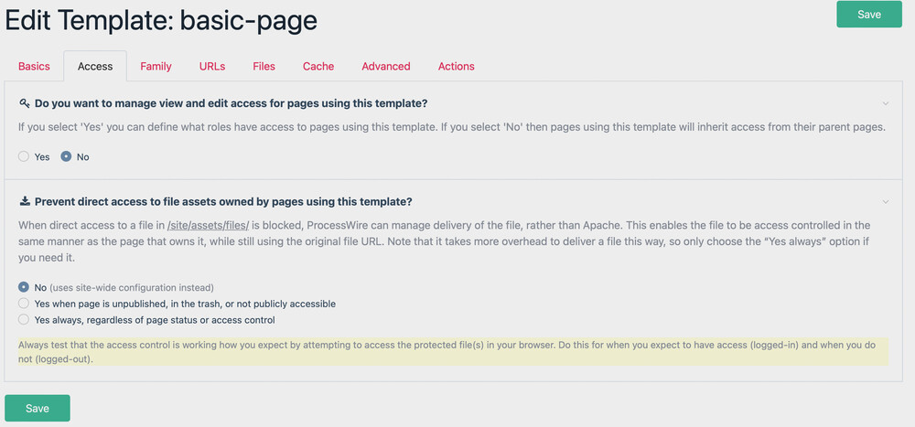Choose No, uses site-wide configuration option
The width and height of the screenshot is (915, 427).
pyautogui.click(x=25, y=287)
